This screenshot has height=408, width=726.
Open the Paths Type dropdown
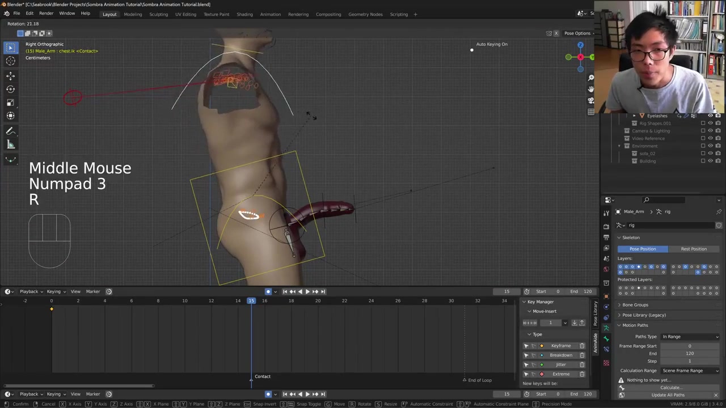click(690, 337)
